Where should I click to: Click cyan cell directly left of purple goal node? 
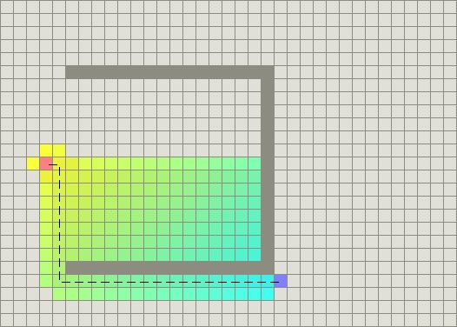pos(268,281)
